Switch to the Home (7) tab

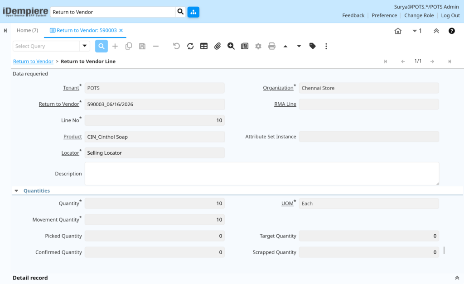coord(27,30)
